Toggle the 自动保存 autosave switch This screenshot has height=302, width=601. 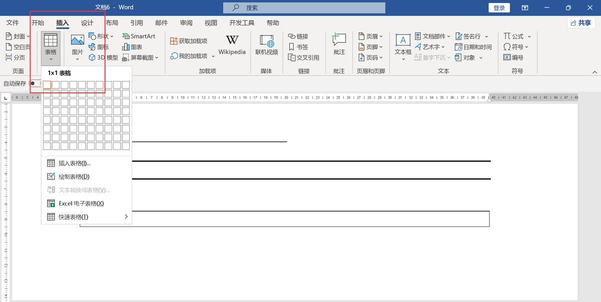pyautogui.click(x=34, y=83)
